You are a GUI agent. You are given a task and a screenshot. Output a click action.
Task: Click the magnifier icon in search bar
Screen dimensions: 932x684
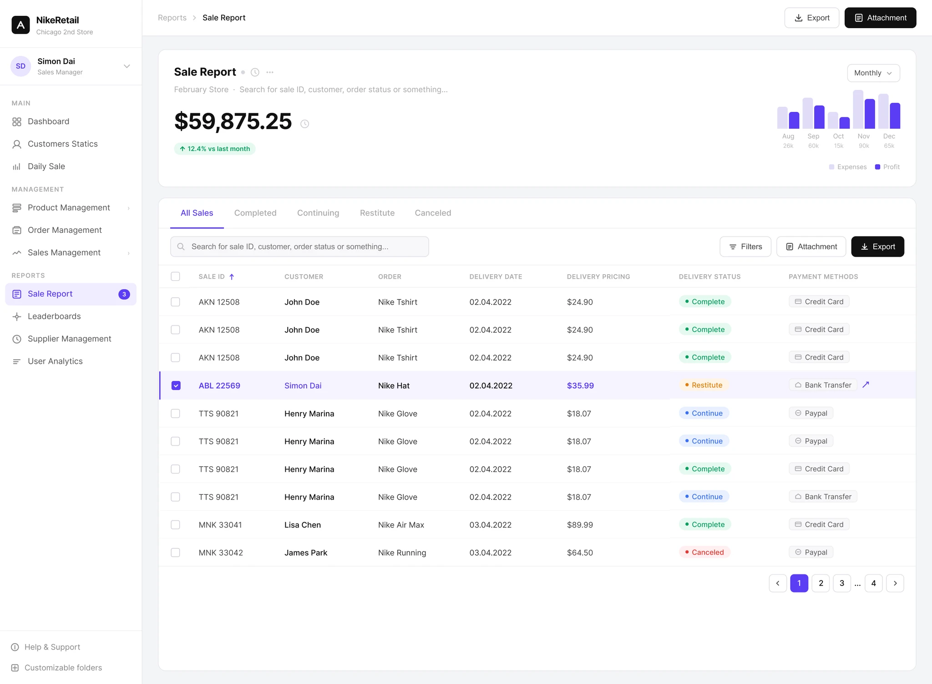181,246
